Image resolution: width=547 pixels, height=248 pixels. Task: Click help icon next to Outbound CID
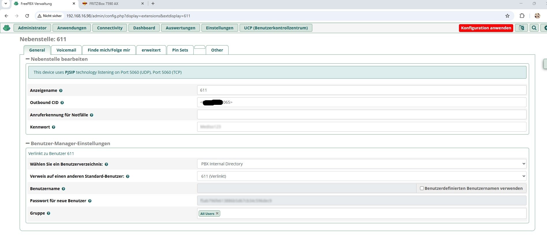coord(62,103)
